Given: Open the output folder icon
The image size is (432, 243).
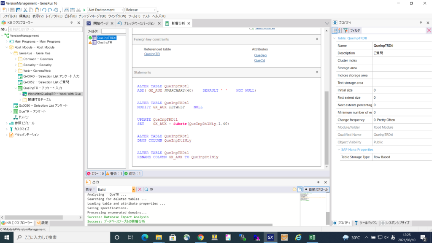Looking at the screenshot, I should click(294, 189).
